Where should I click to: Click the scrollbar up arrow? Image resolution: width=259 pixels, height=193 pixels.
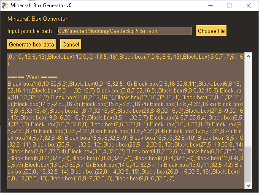[248, 57]
